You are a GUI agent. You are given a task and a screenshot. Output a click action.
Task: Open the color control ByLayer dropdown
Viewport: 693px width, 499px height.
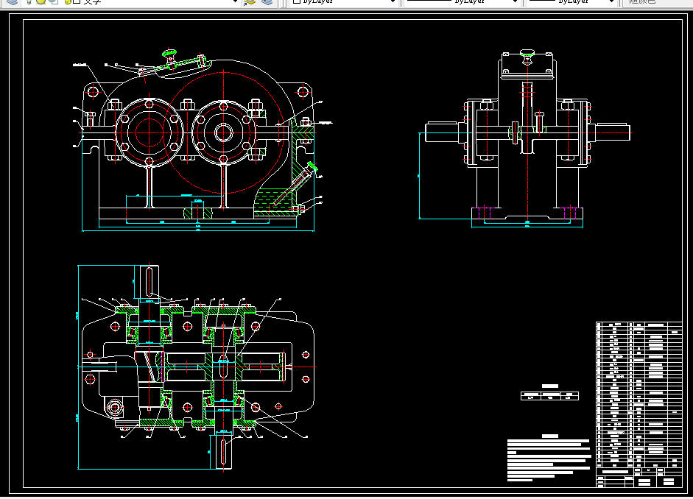(343, 1)
